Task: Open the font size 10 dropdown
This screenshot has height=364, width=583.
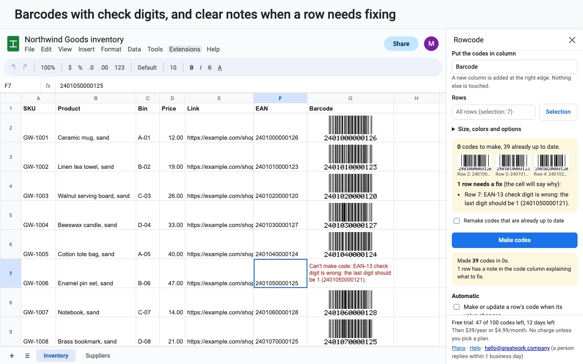Action: click(173, 67)
